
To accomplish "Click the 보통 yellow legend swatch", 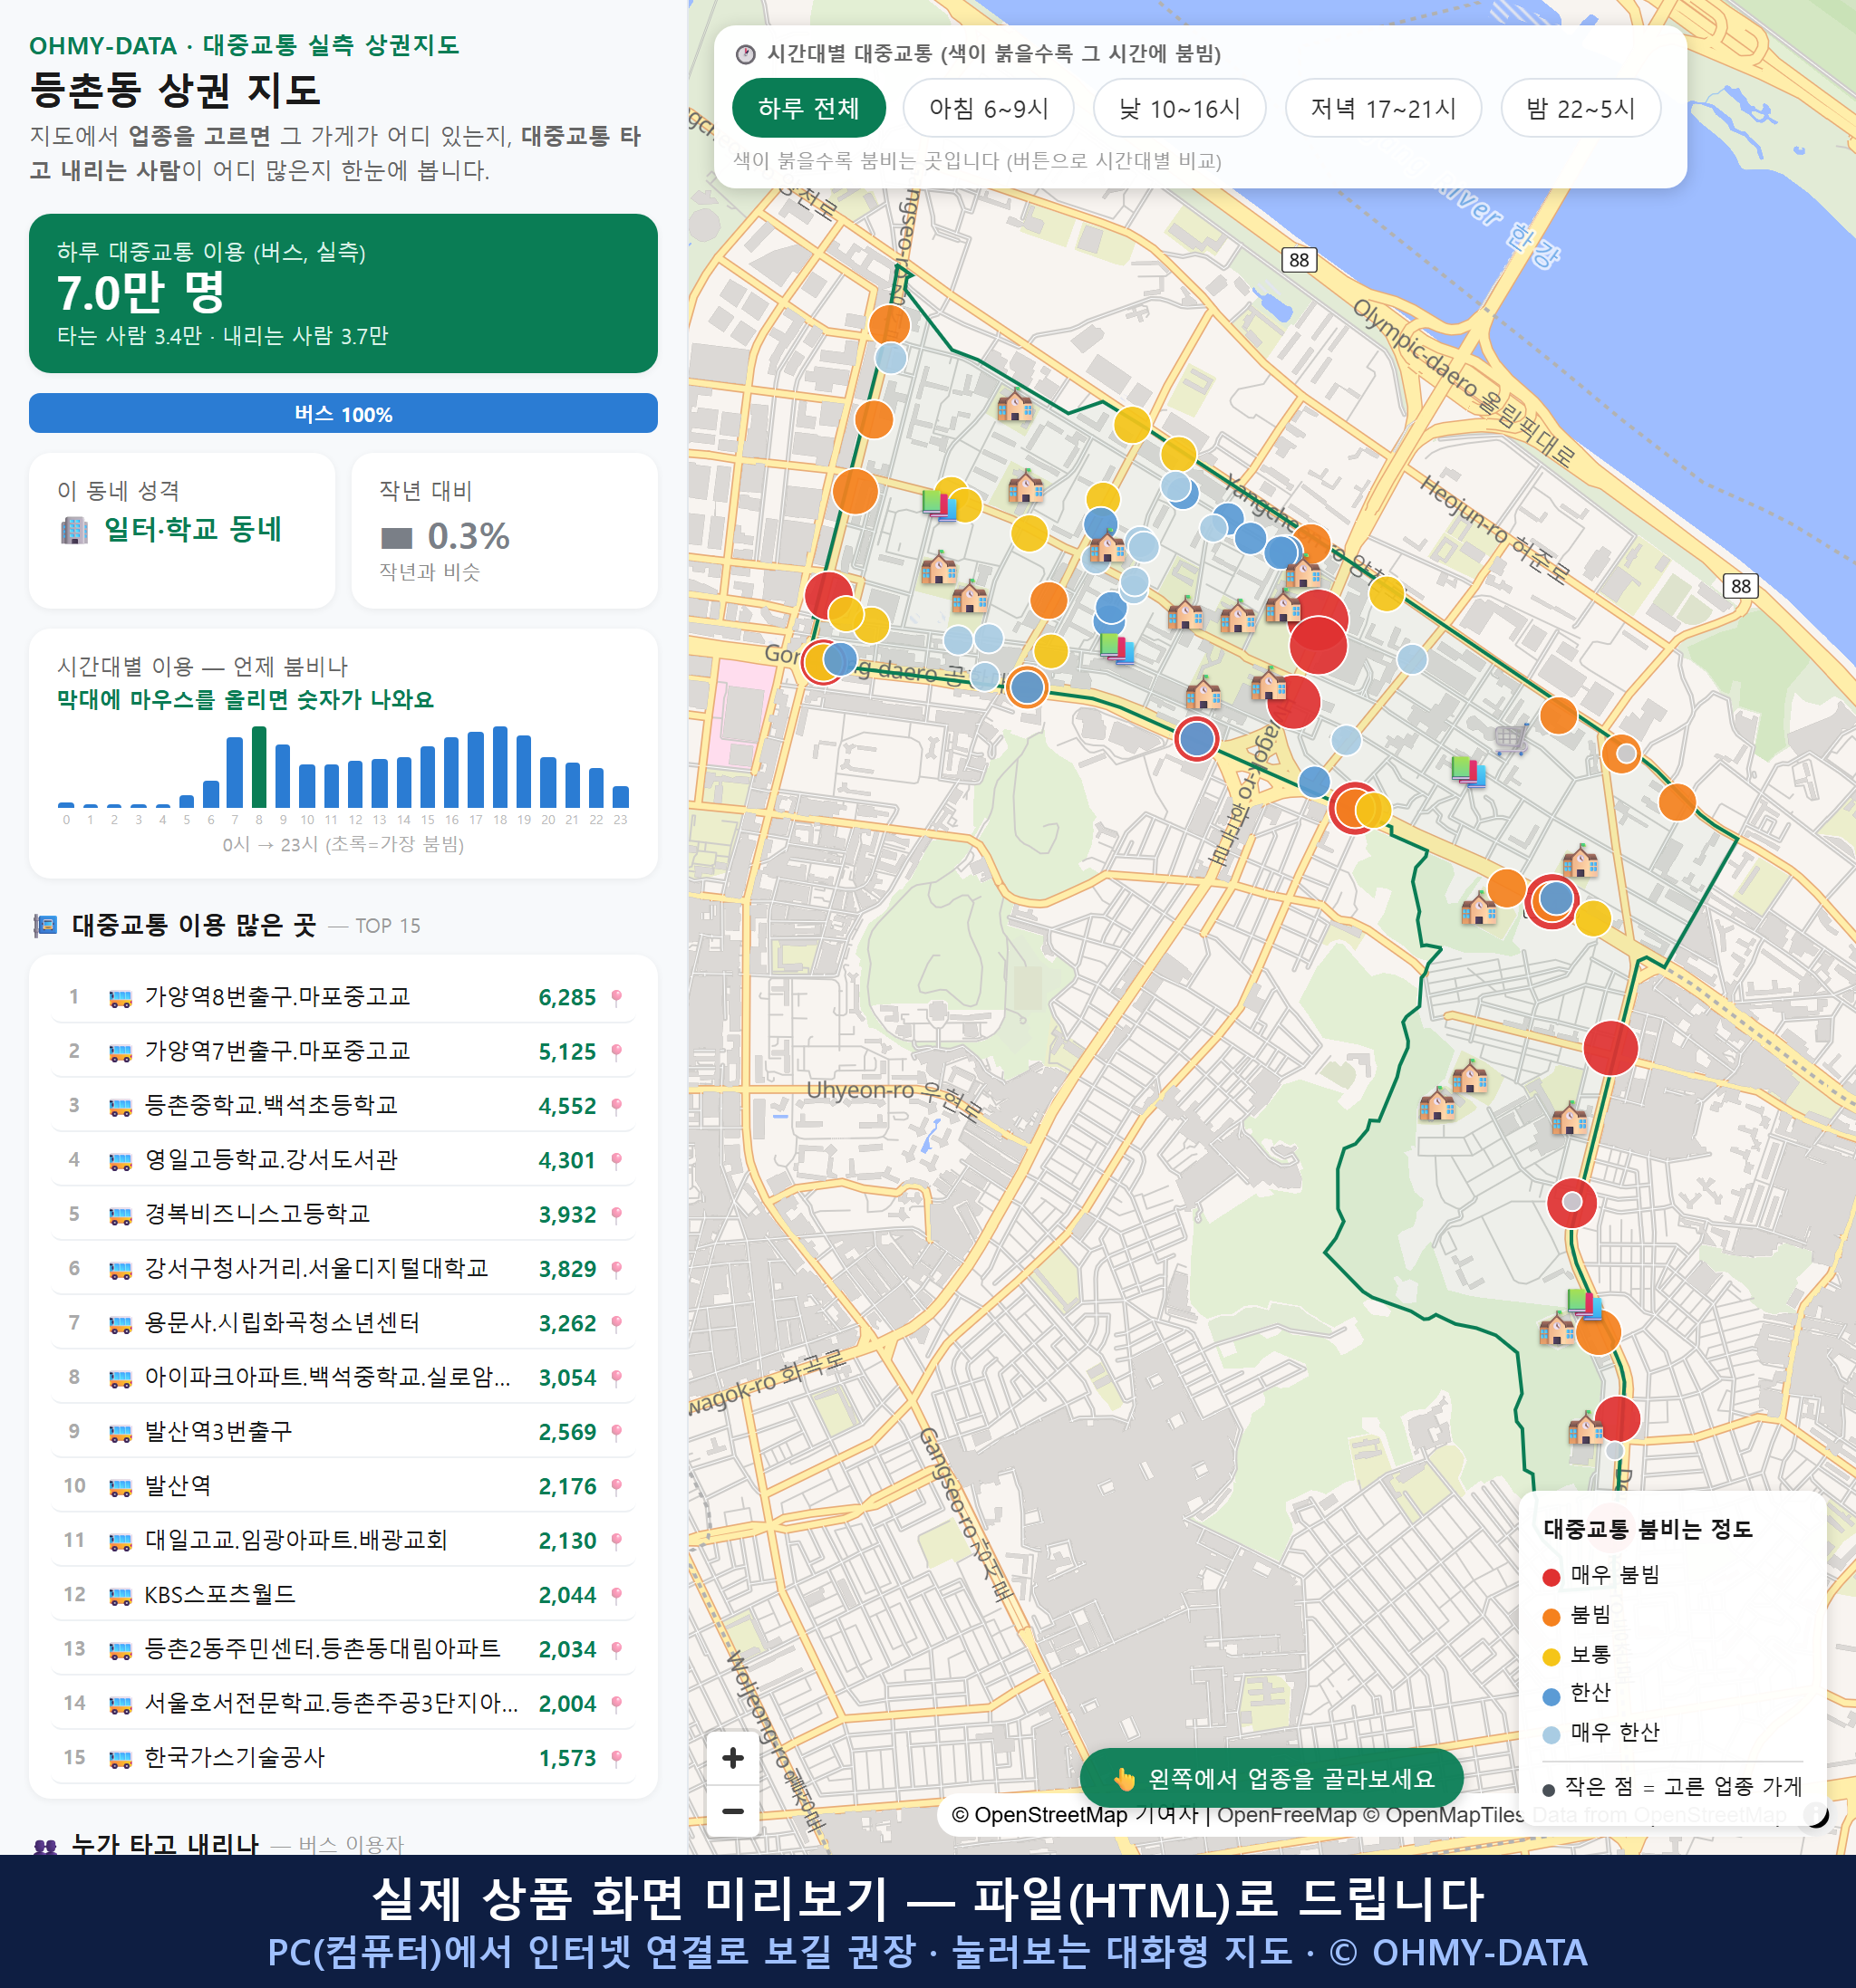I will pos(1551,1657).
